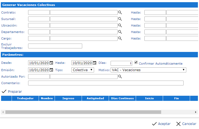This screenshot has width=199, height=129.
Task: Click the Ubicación search magnifier icon
Action: point(120,25)
